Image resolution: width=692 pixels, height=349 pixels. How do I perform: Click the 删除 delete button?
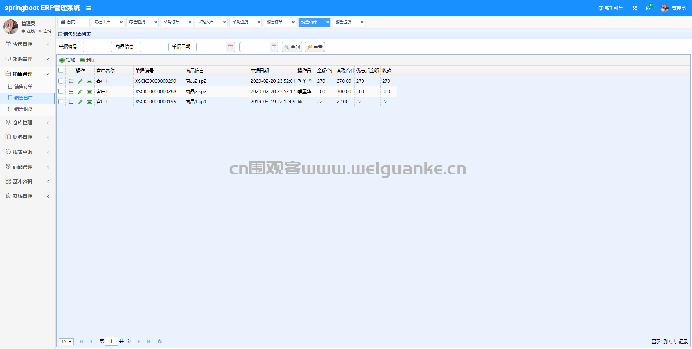[88, 60]
